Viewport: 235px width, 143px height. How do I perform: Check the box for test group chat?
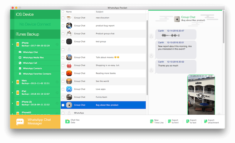[63, 42]
